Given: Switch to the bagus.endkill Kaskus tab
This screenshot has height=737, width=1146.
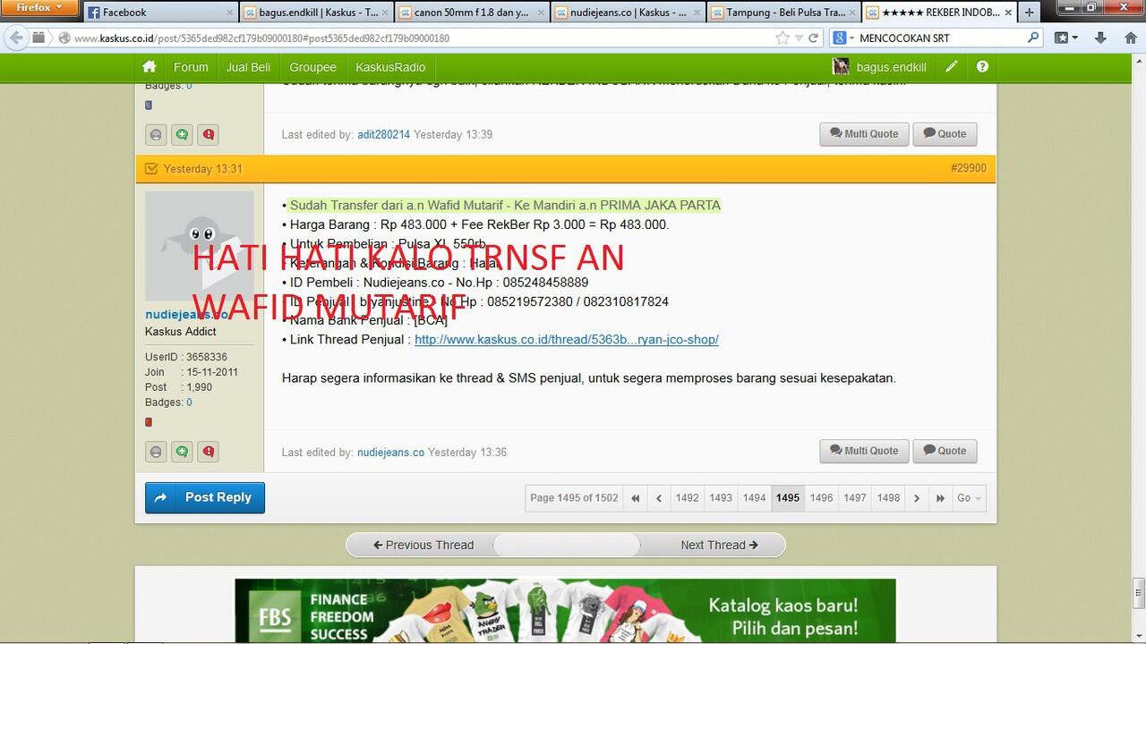Looking at the screenshot, I should [x=316, y=13].
